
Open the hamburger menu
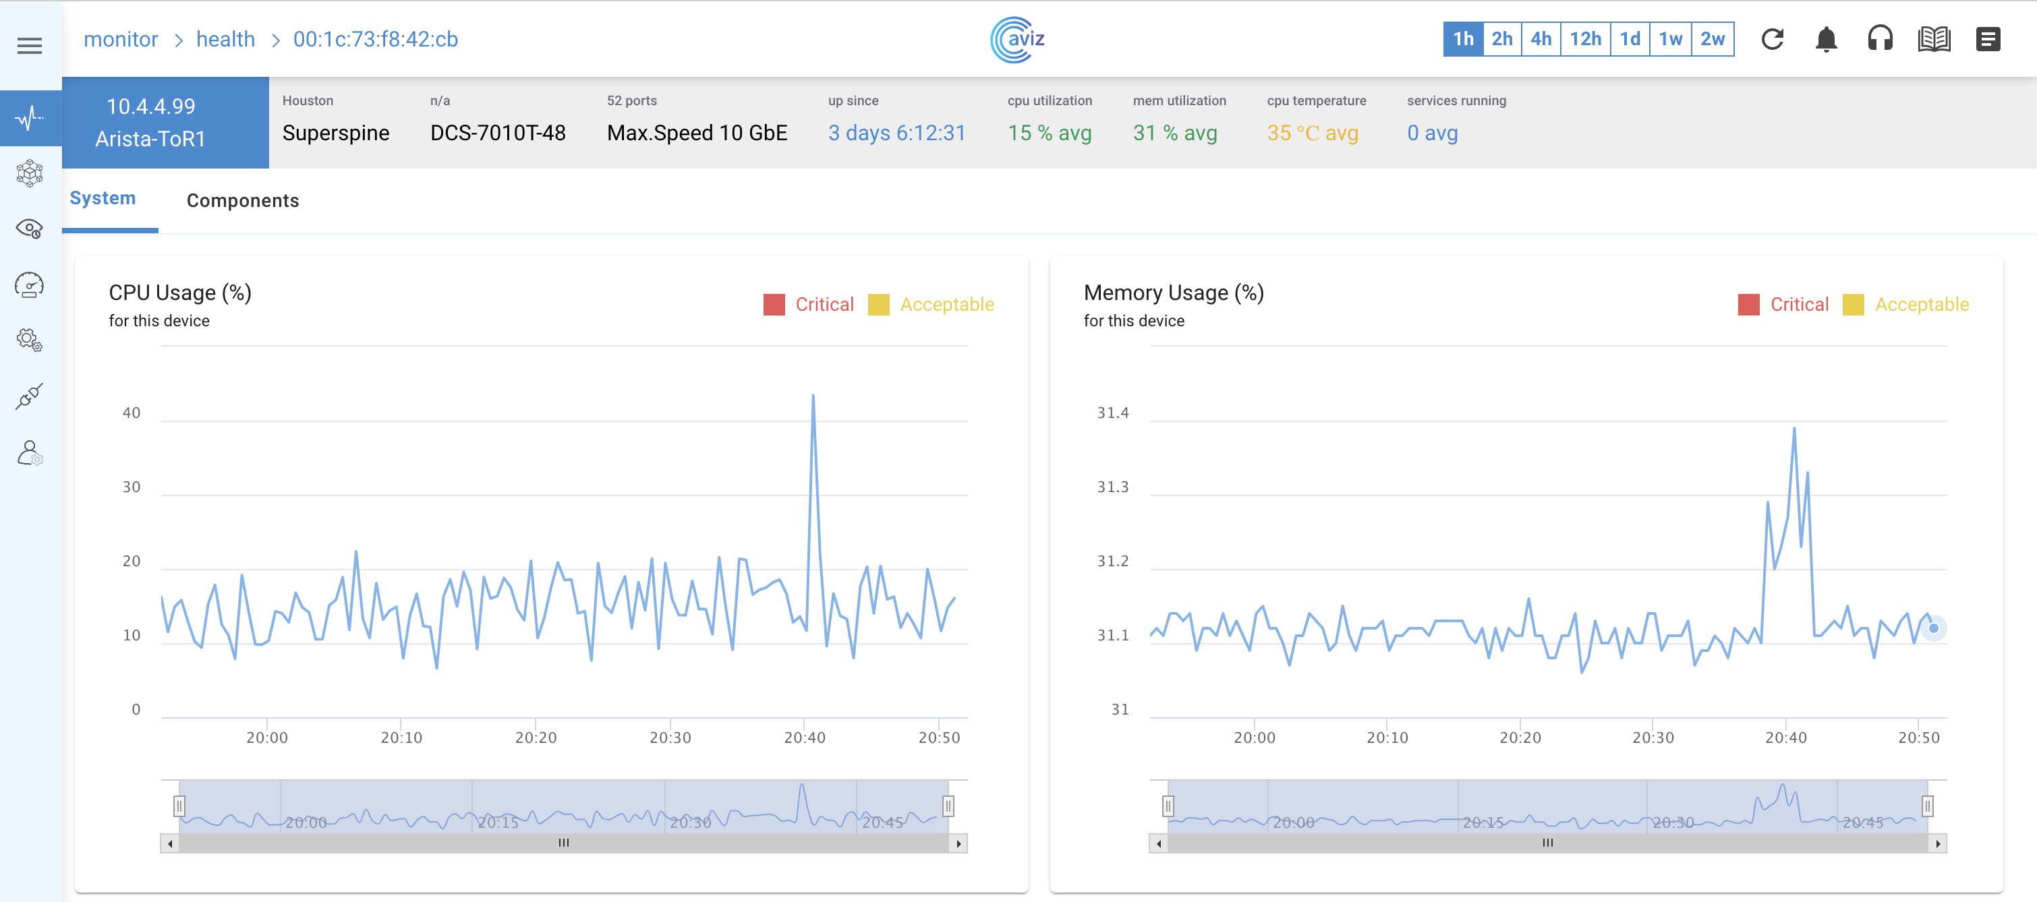(29, 46)
